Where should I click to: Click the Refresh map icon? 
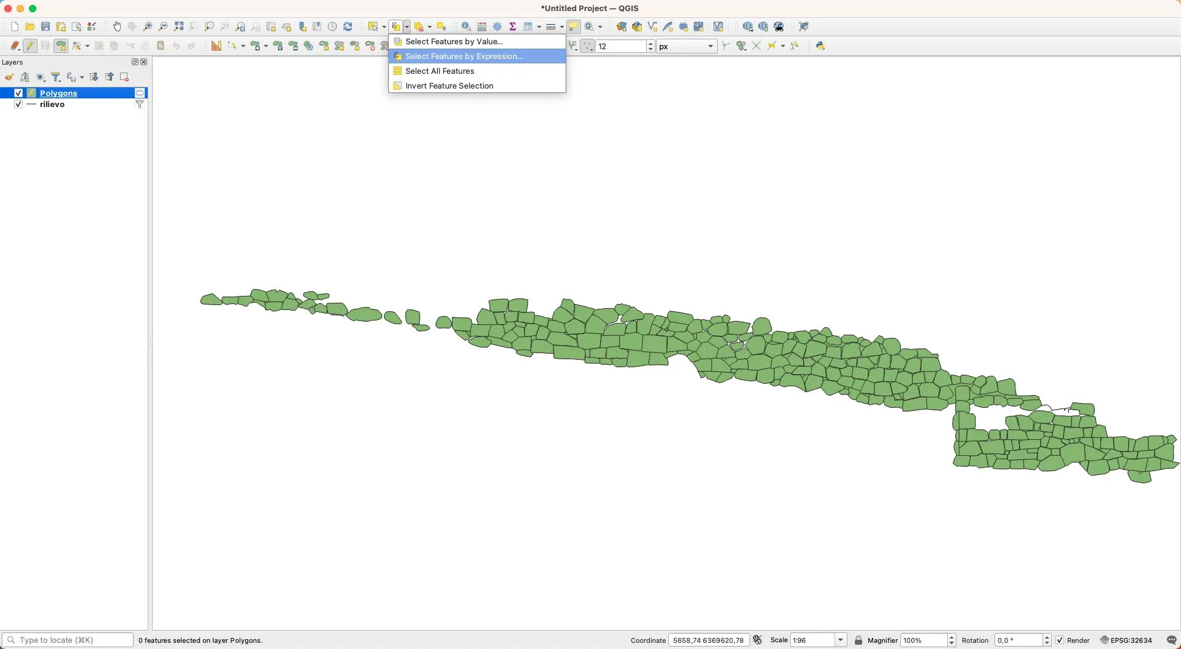[x=348, y=26]
